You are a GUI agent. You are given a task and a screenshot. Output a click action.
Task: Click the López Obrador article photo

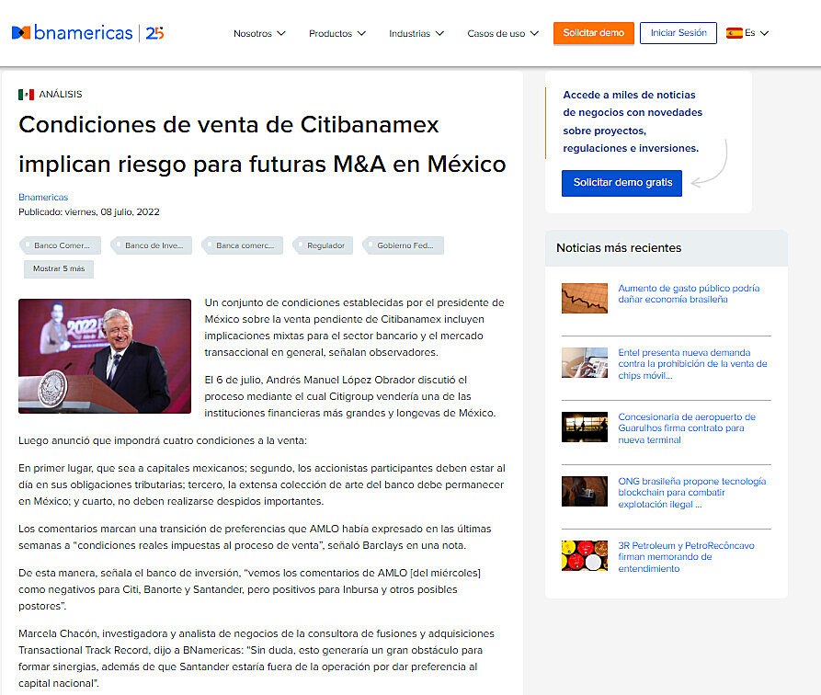tap(105, 356)
